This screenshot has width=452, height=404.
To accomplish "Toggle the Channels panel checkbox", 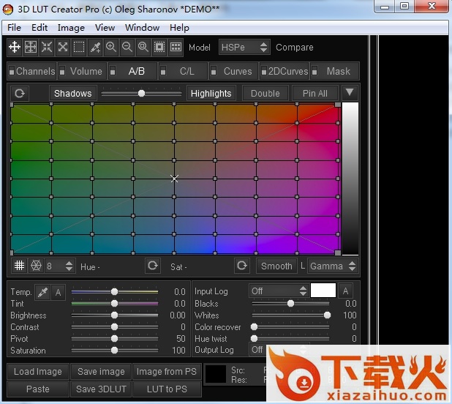I will point(12,72).
